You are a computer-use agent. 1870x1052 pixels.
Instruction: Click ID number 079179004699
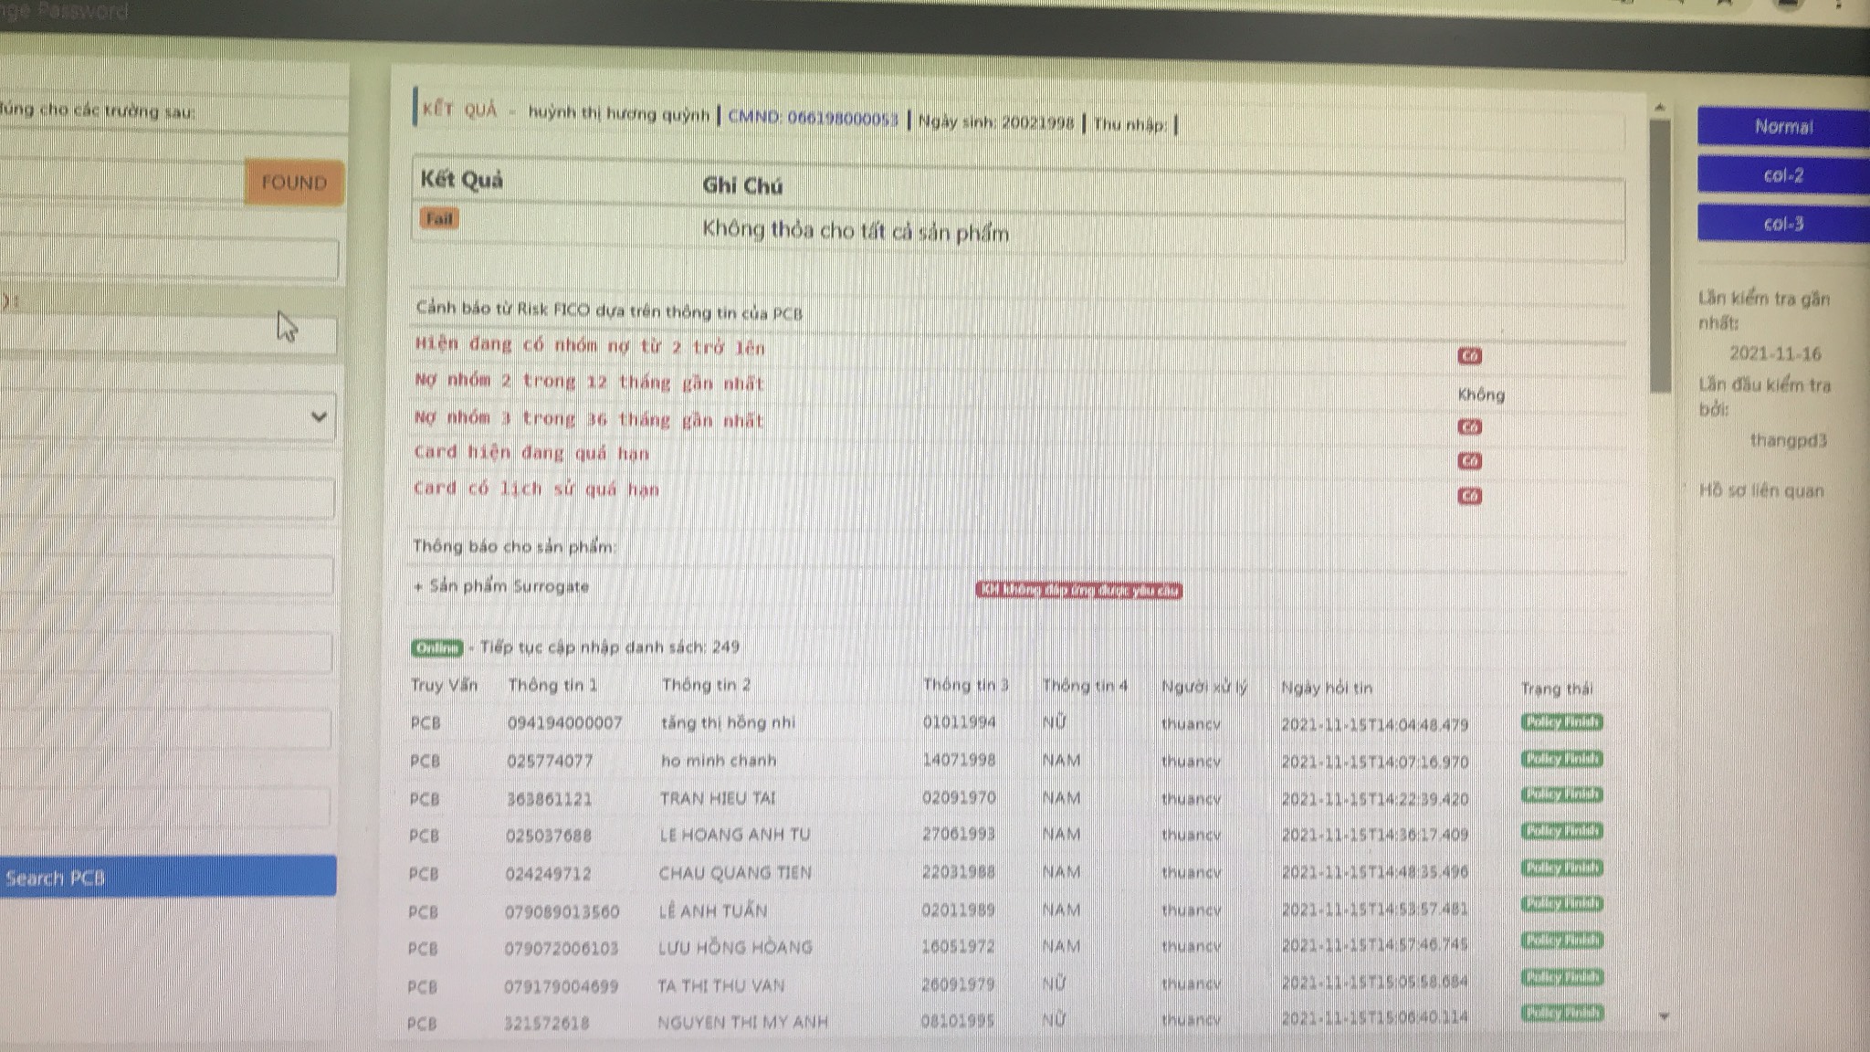click(561, 986)
